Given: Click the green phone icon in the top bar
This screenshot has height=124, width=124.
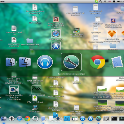Looking at the screenshot, I should coord(96,1).
